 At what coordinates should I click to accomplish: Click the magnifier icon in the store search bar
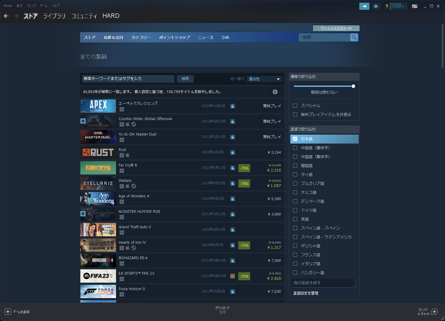[x=354, y=37]
